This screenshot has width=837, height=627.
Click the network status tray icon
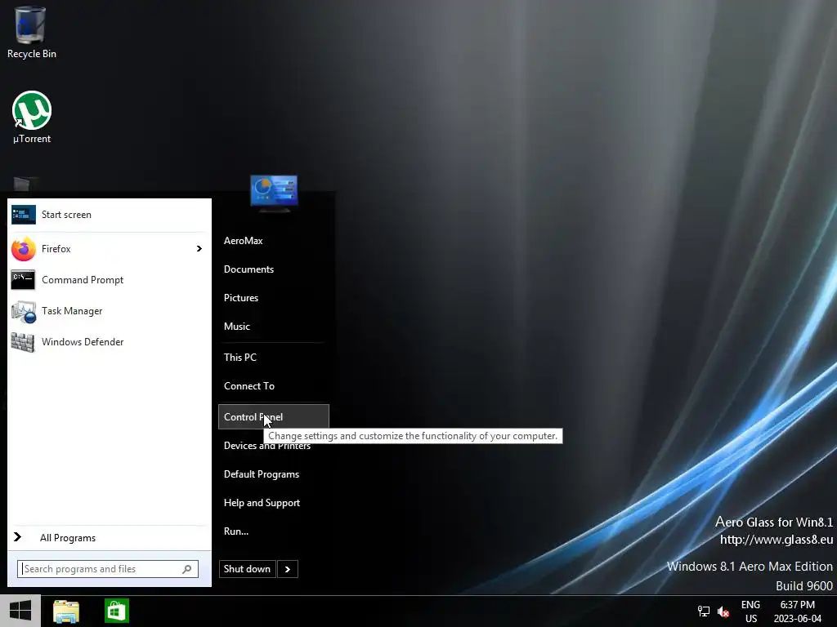pos(704,611)
